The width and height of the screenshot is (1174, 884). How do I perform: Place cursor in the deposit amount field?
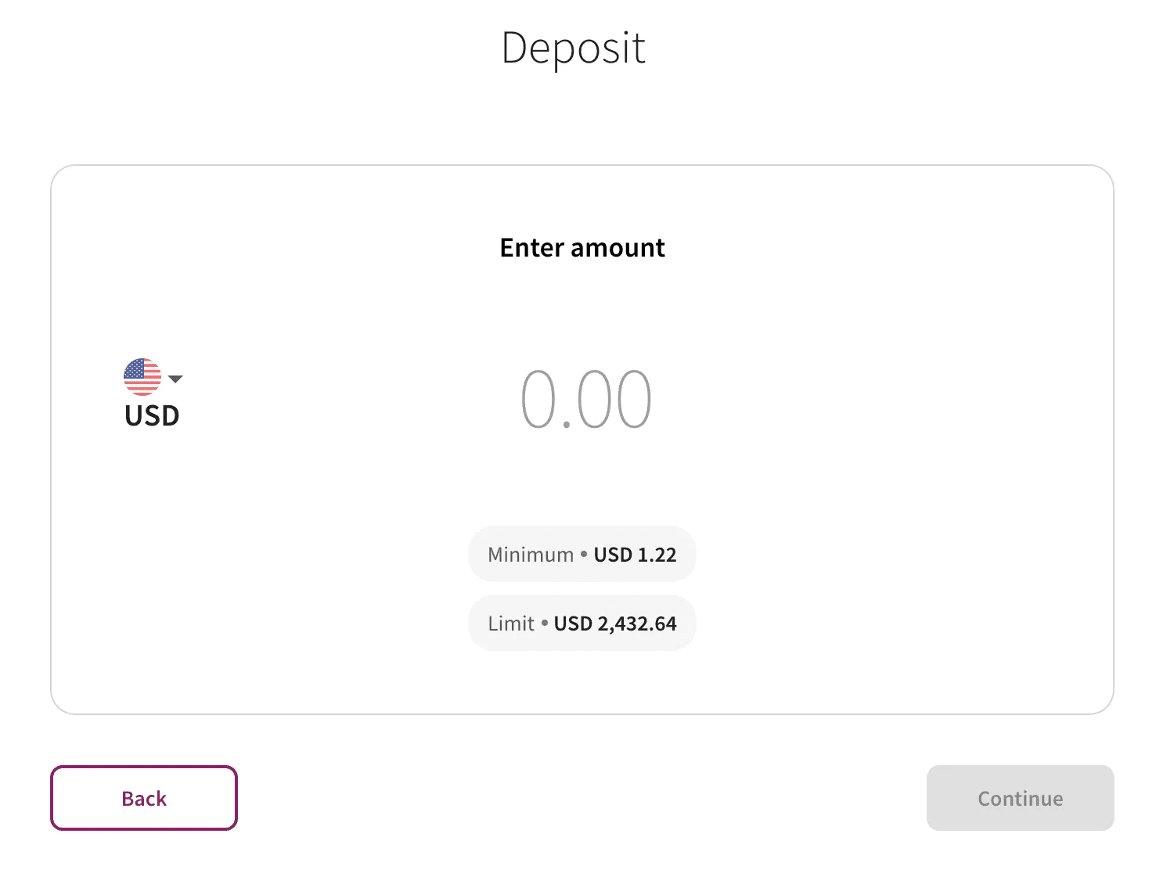pyautogui.click(x=585, y=397)
